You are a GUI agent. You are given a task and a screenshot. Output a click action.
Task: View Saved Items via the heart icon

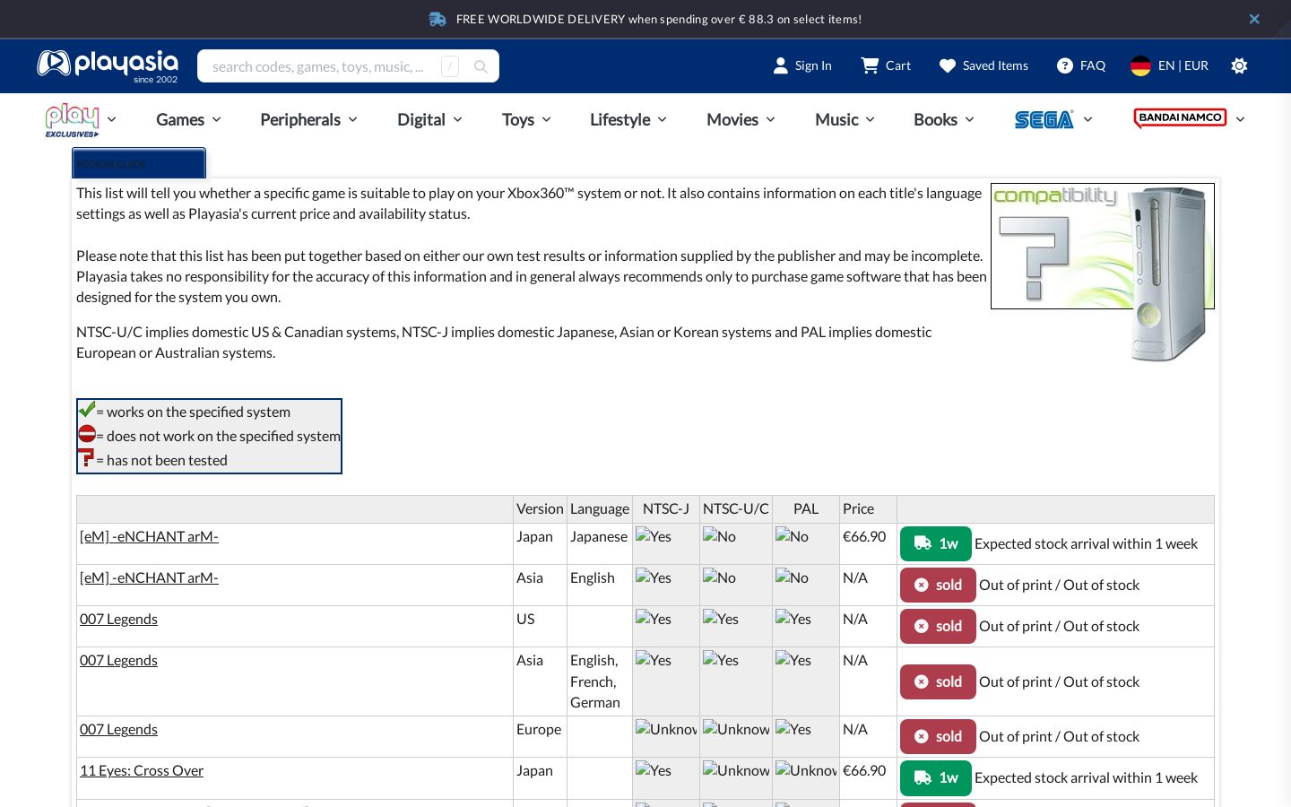click(x=983, y=65)
